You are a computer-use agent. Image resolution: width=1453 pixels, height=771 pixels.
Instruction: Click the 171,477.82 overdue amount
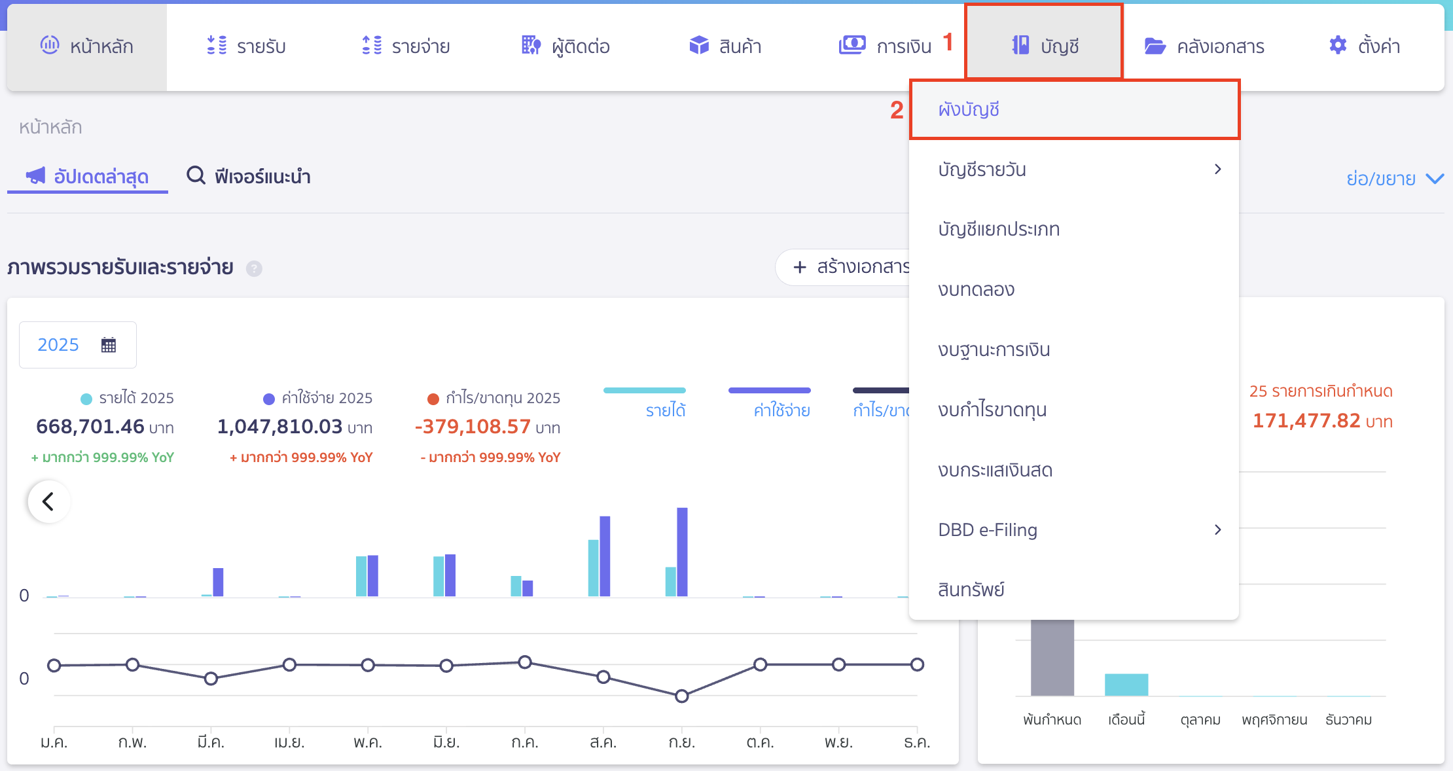(x=1306, y=421)
